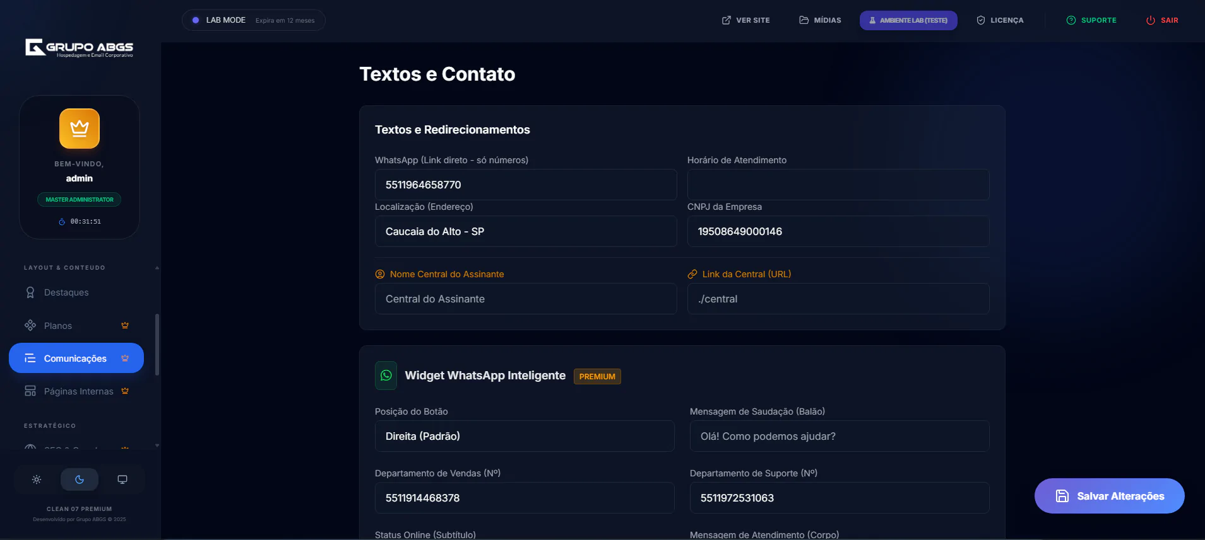The height and width of the screenshot is (540, 1205).
Task: Click the crown icon beside Planos
Action: 125,326
